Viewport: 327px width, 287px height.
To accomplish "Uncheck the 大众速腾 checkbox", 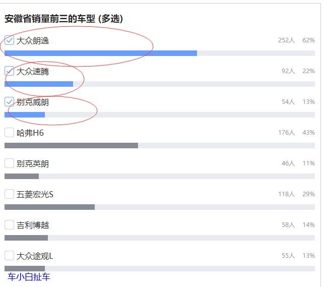I will click(9, 71).
